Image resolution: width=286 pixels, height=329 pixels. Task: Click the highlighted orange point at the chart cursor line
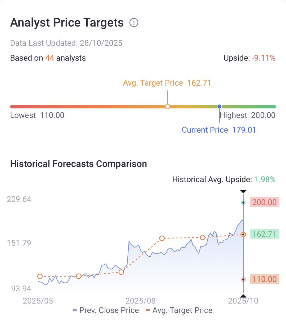(x=243, y=235)
